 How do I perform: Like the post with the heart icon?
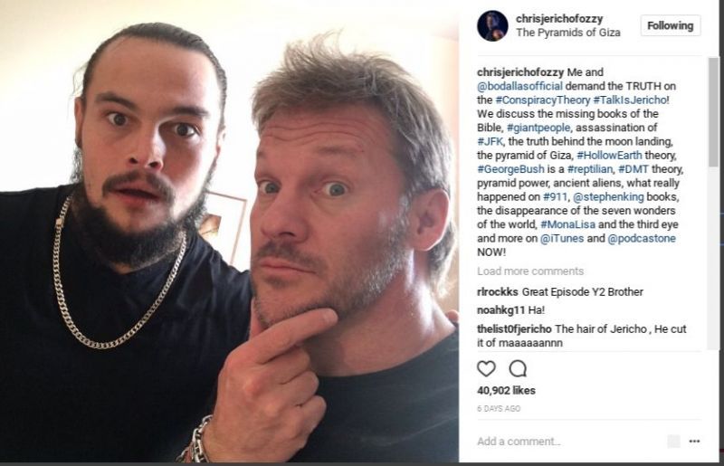click(486, 368)
